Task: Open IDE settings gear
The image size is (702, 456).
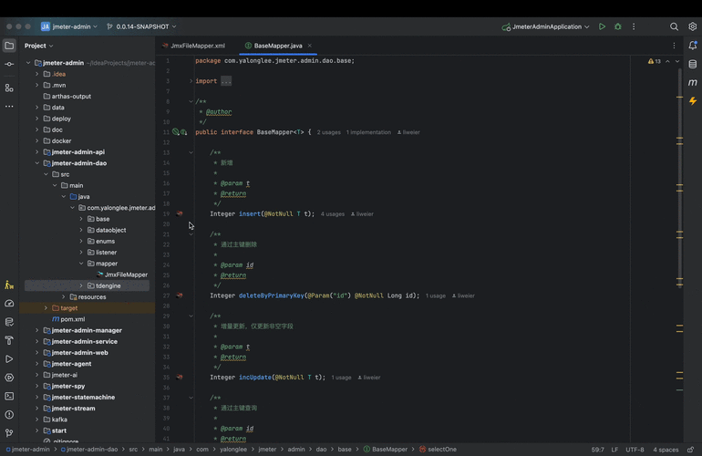Action: 693,26
